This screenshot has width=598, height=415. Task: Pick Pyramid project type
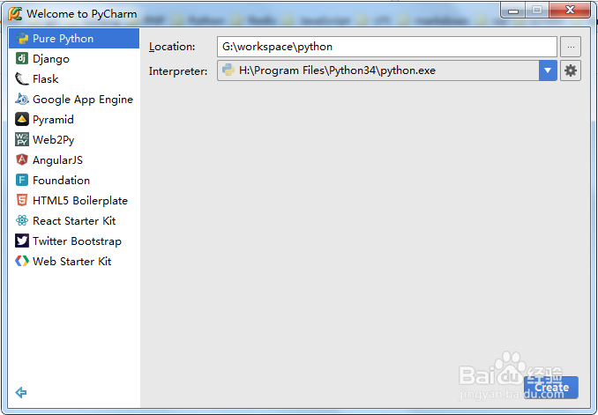pyautogui.click(x=74, y=119)
